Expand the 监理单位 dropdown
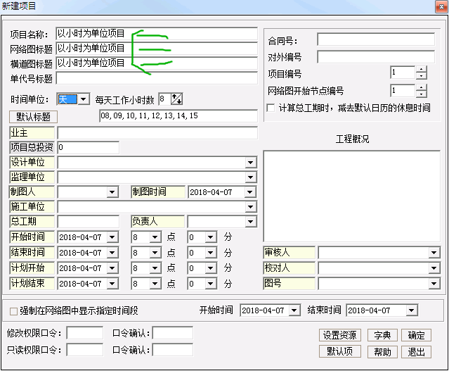Viewport: 449px width, 371px height. (251, 177)
